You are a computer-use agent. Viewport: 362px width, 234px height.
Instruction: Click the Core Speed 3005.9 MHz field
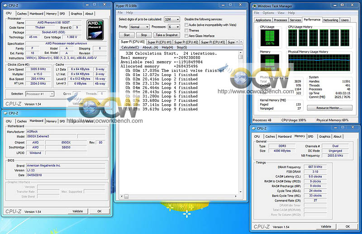[x=38, y=69]
